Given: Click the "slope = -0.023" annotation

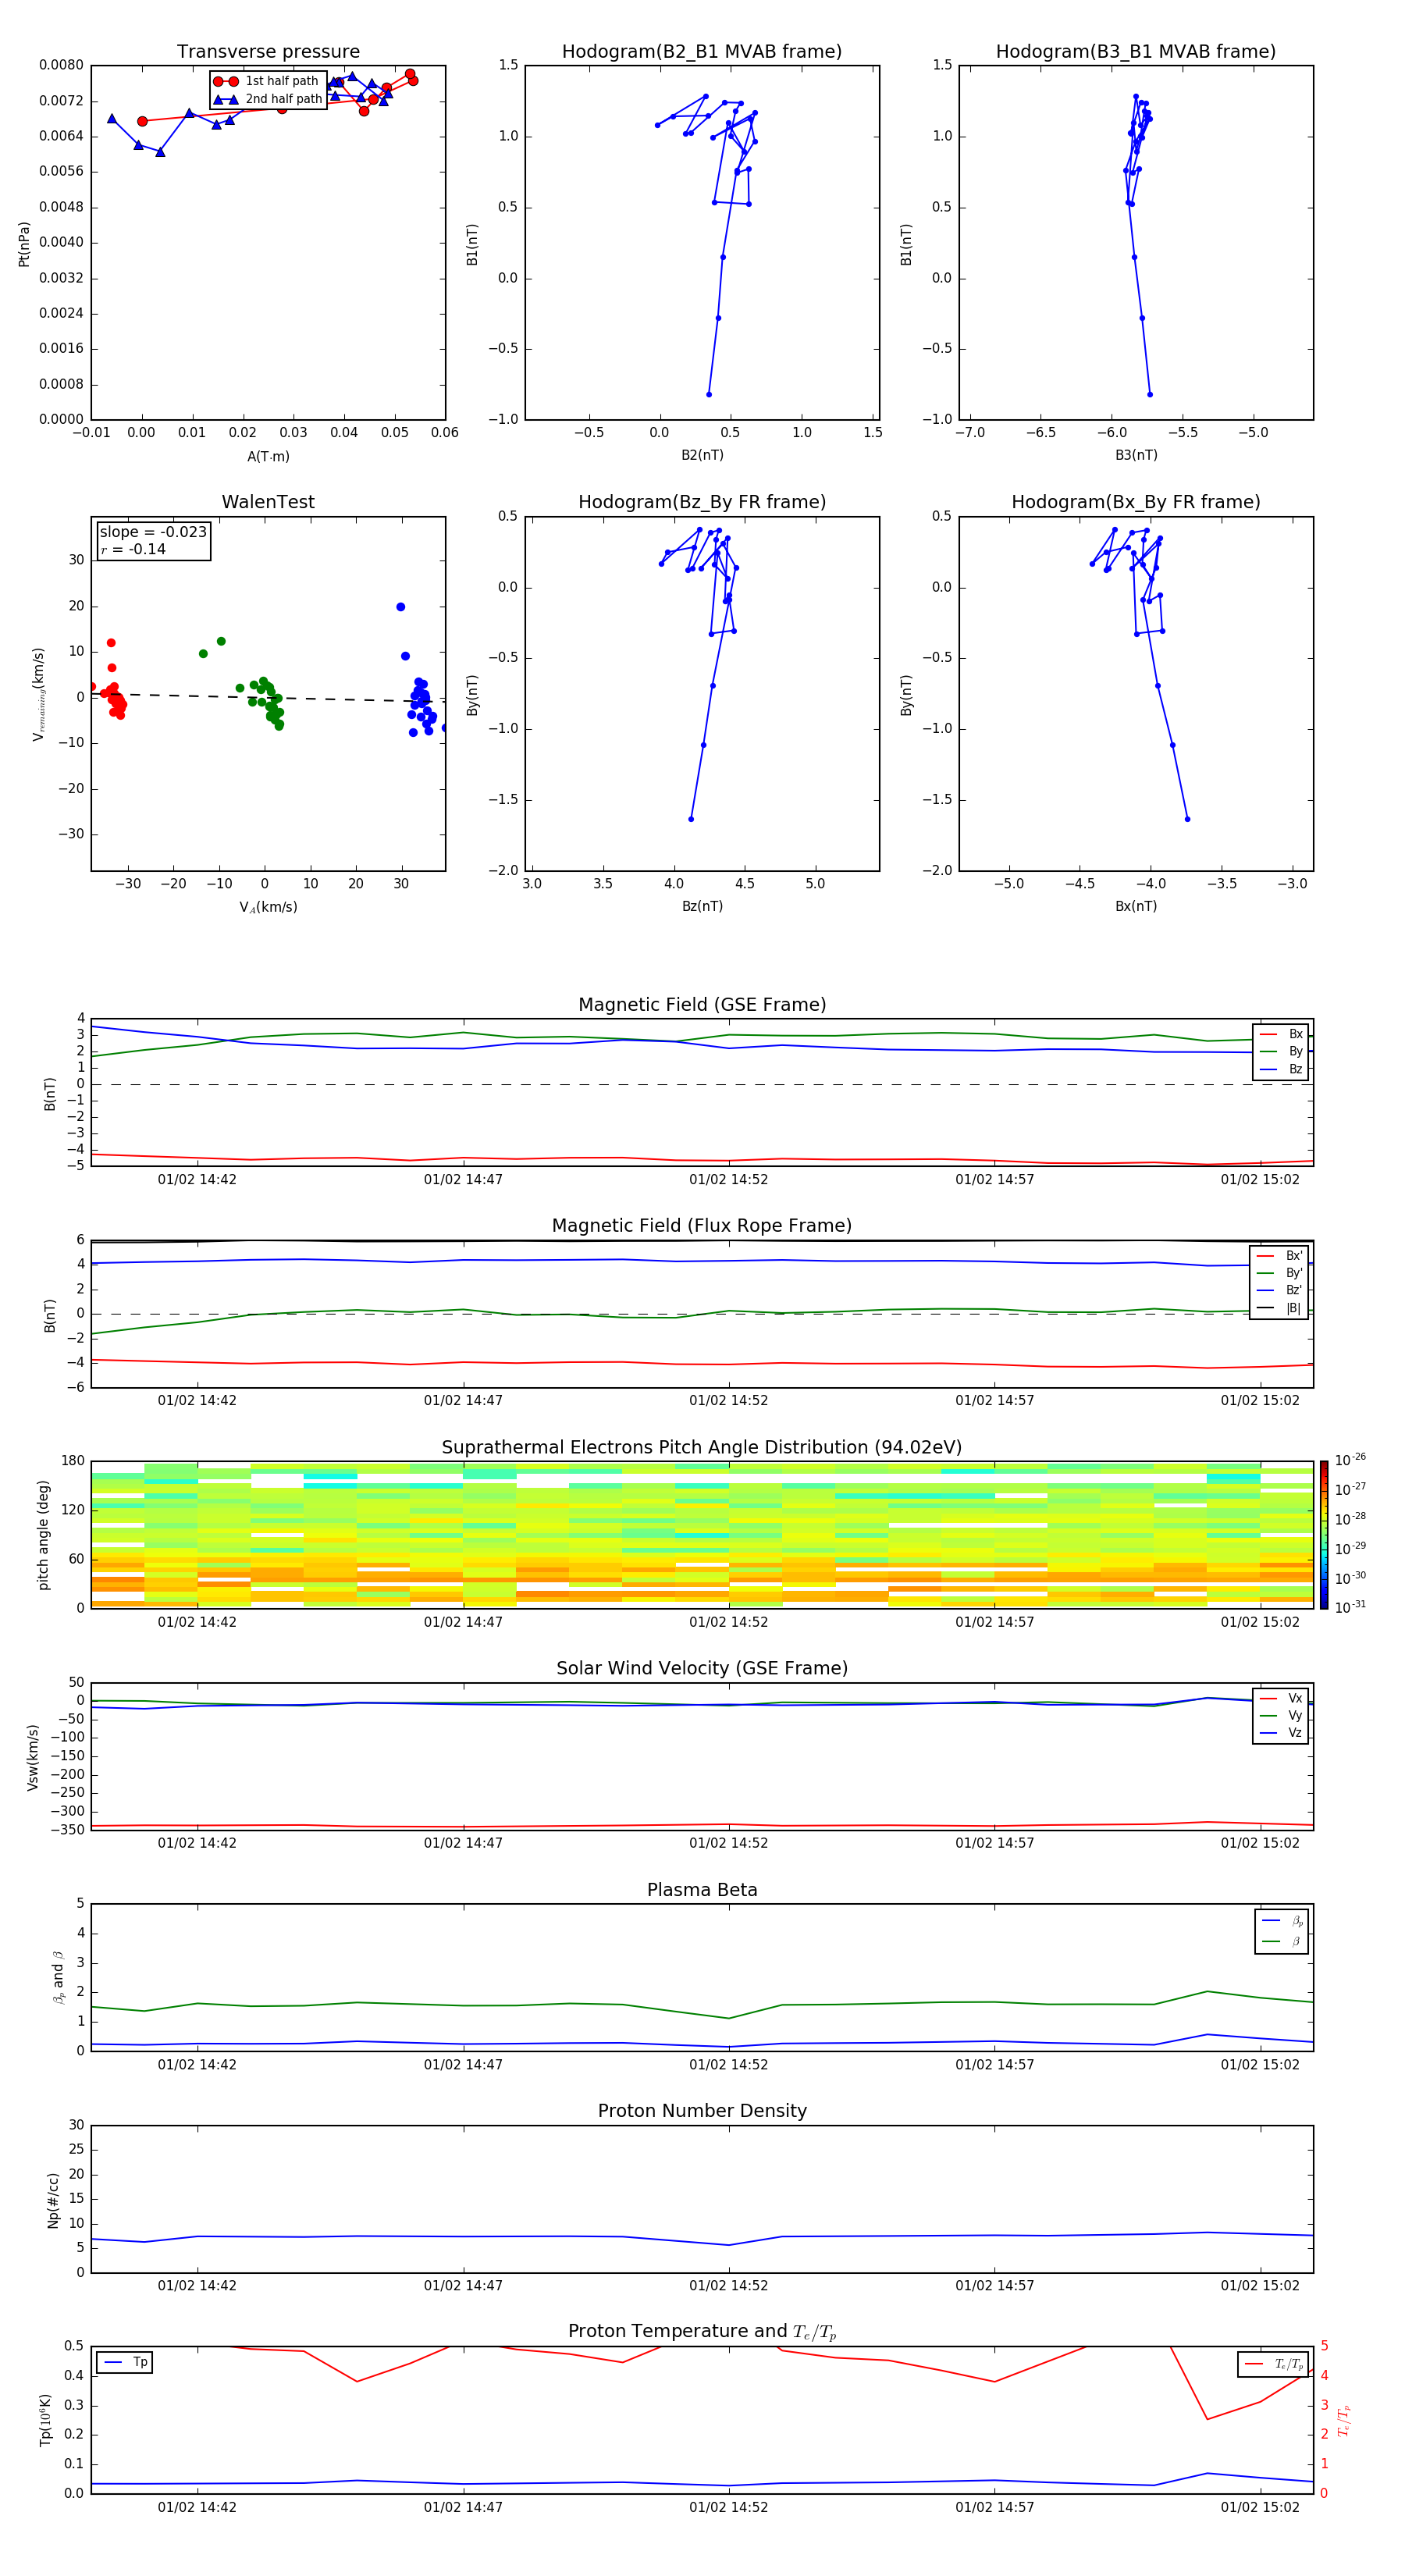Looking at the screenshot, I should (x=153, y=532).
